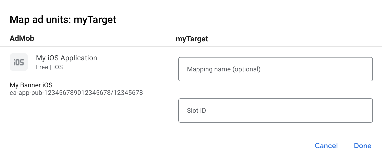Click the gap between the two input fields
The image size is (382, 165).
(275, 90)
